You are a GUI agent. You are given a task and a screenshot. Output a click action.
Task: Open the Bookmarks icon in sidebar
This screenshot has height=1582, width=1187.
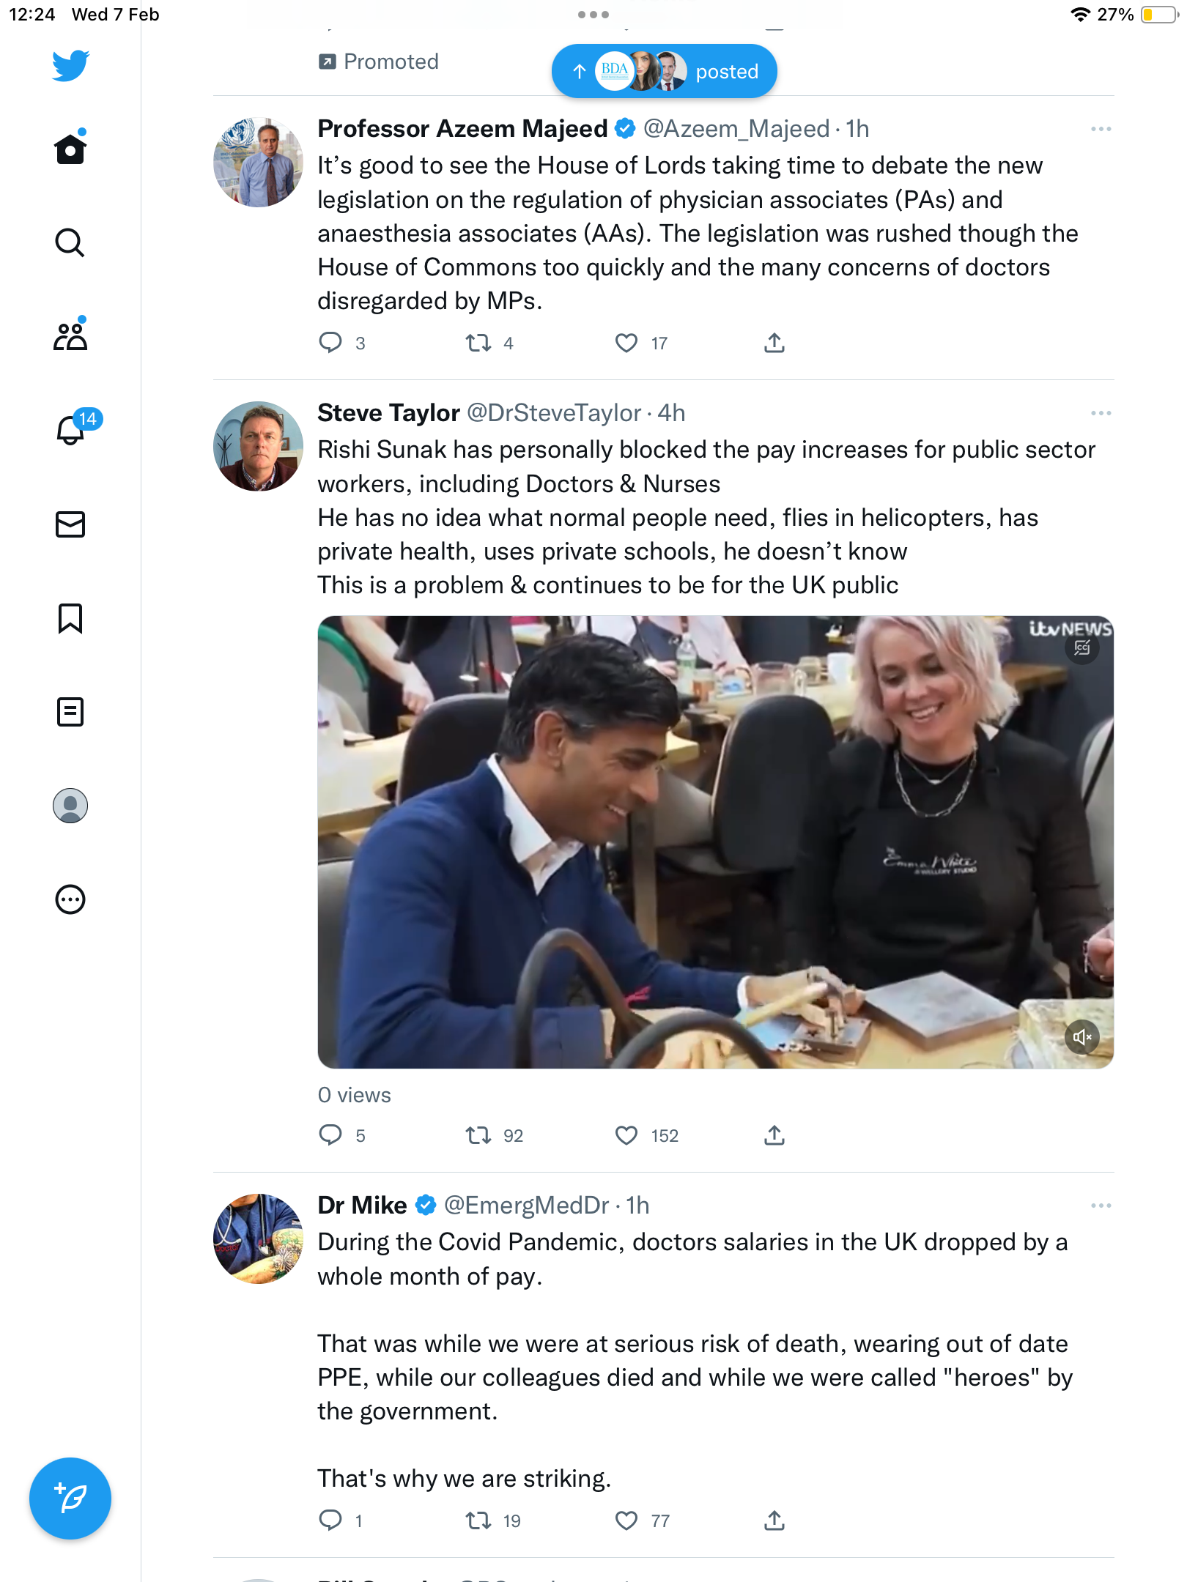click(x=70, y=618)
